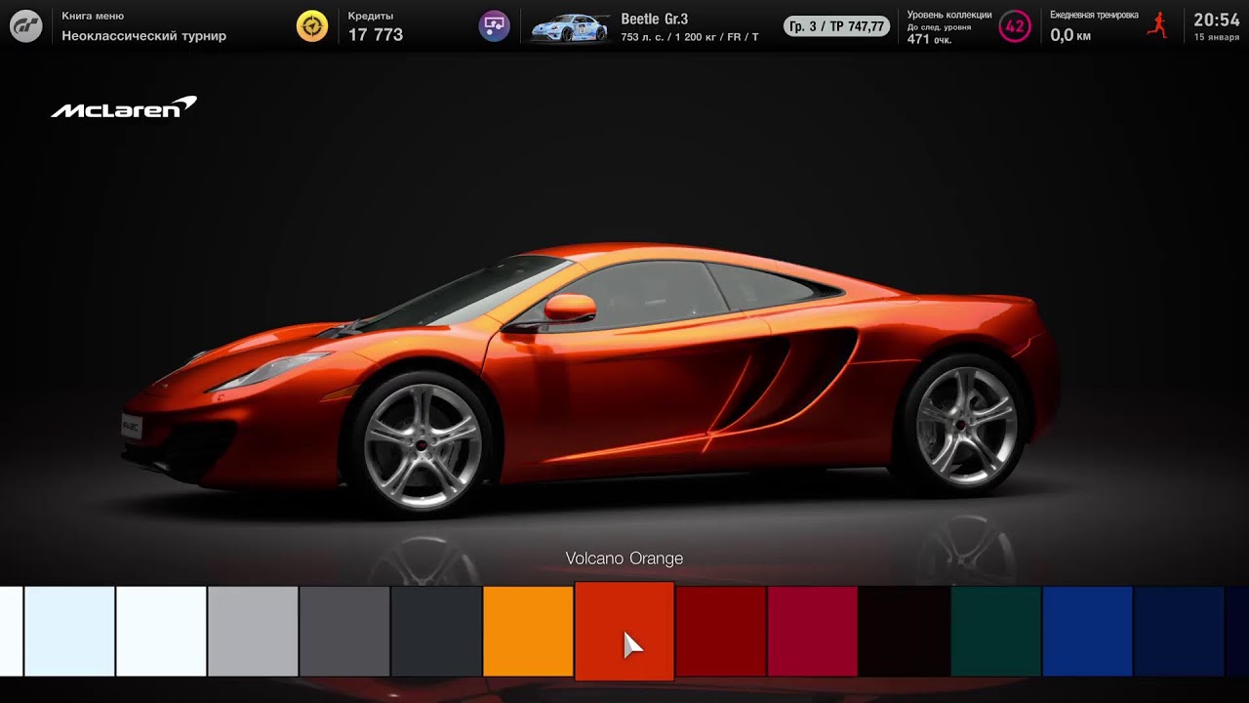1249x703 pixels.
Task: Select the dark green paint swatch
Action: click(996, 631)
